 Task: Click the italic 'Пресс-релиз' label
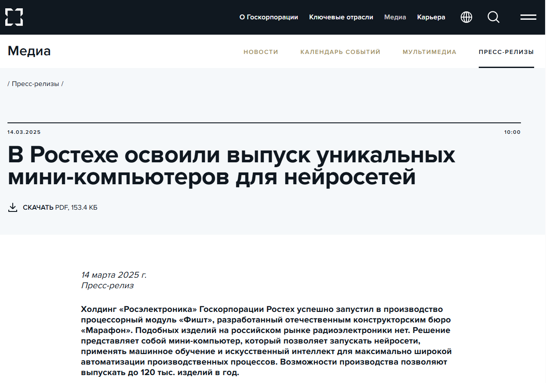coord(107,286)
